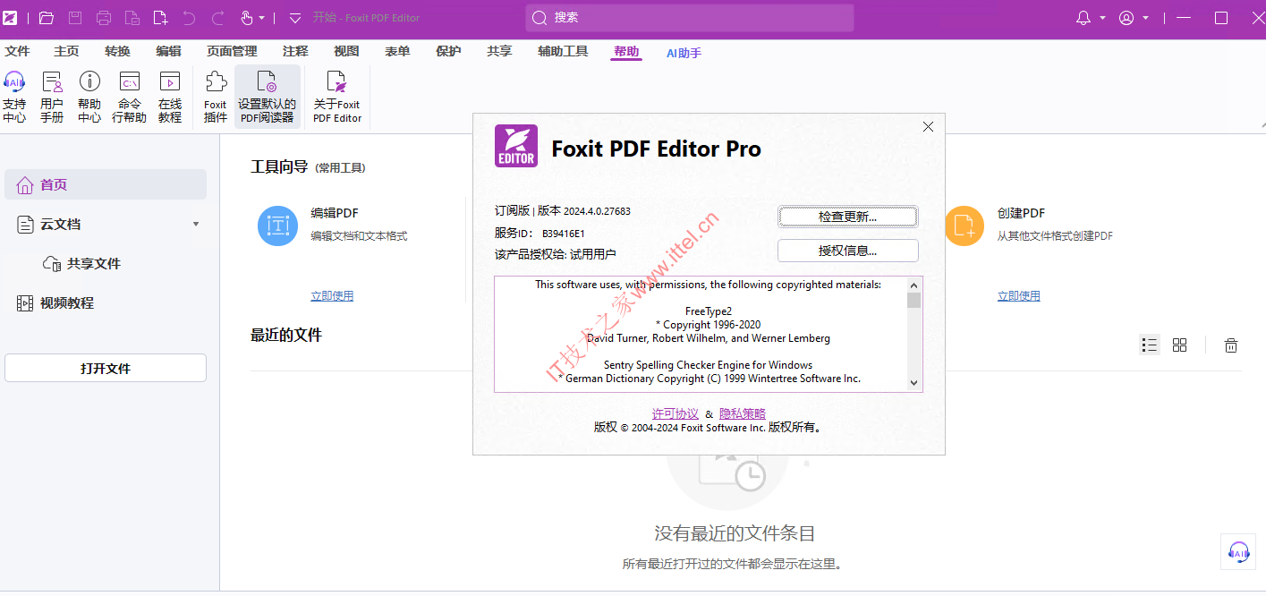Open 支持中心 from the ribbon

[14, 97]
